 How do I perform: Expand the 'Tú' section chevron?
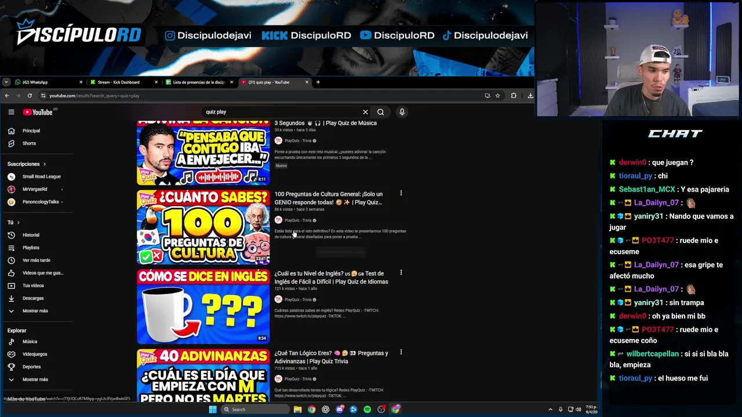pyautogui.click(x=18, y=222)
